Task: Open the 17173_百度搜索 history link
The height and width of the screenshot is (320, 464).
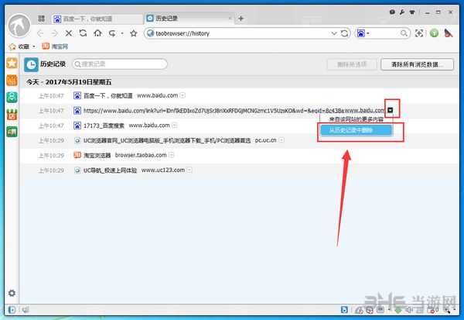Action: [104, 126]
